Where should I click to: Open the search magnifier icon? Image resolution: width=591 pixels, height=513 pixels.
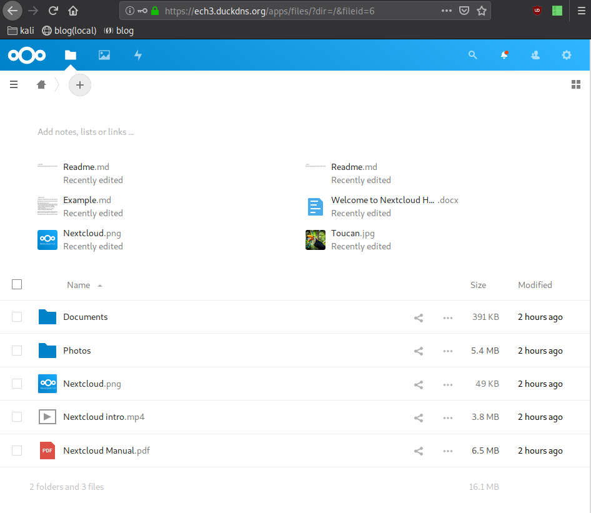pyautogui.click(x=473, y=55)
